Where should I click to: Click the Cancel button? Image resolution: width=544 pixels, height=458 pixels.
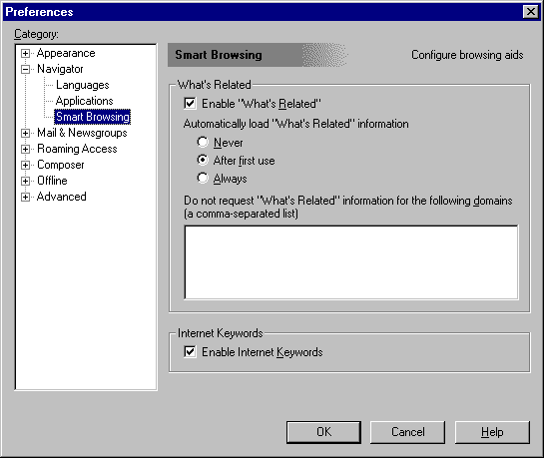(x=407, y=432)
